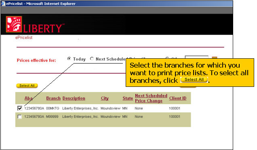Sort by the City column header
The width and height of the screenshot is (257, 150).
(x=105, y=98)
